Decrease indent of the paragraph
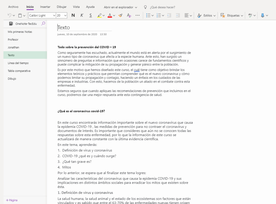Screen dimensions: 276x204 tap(169, 16)
